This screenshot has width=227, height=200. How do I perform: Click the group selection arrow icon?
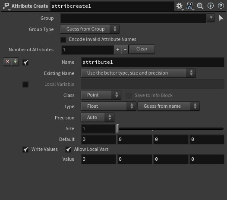[x=221, y=18]
